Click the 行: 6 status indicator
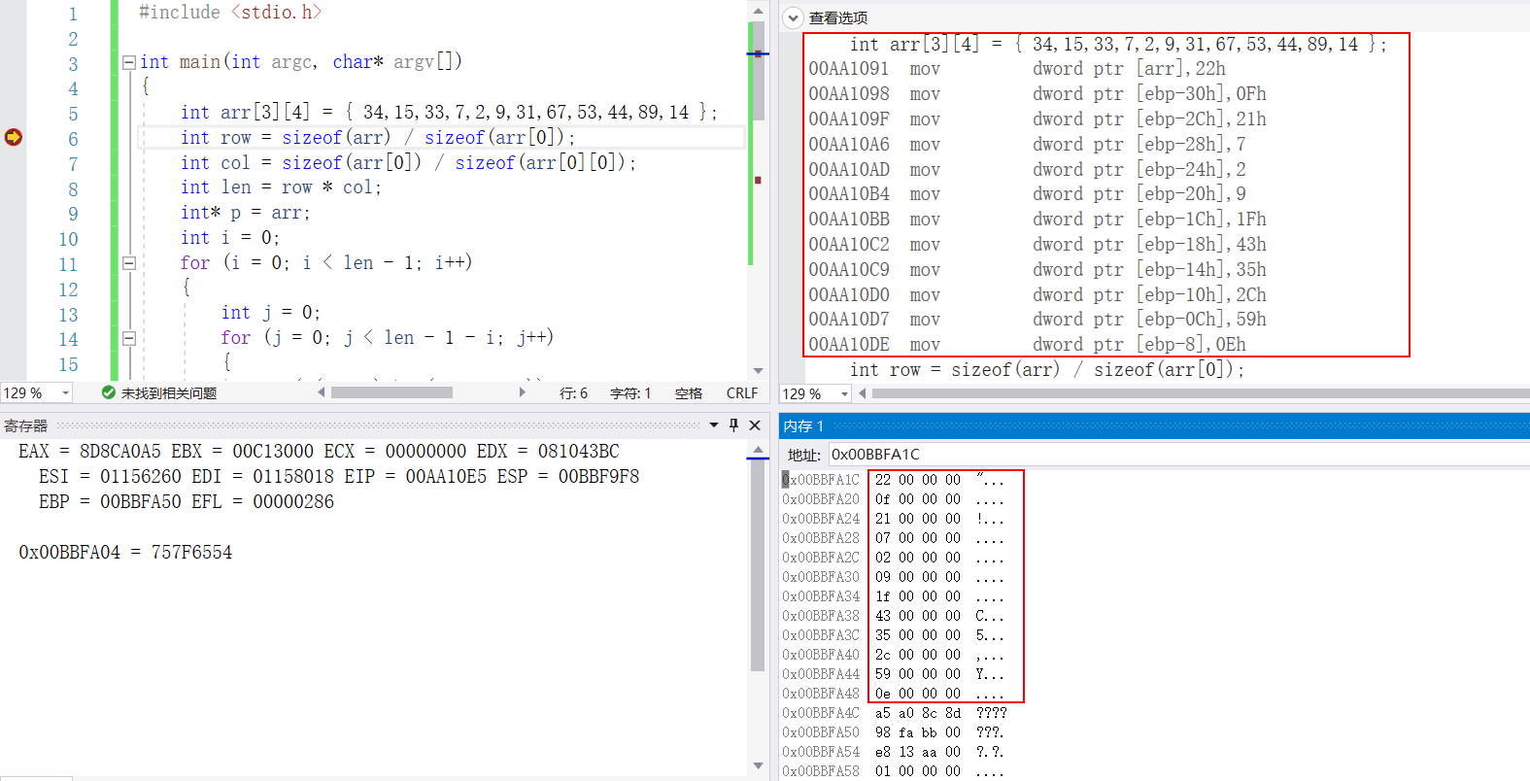The width and height of the screenshot is (1530, 781). pyautogui.click(x=573, y=393)
